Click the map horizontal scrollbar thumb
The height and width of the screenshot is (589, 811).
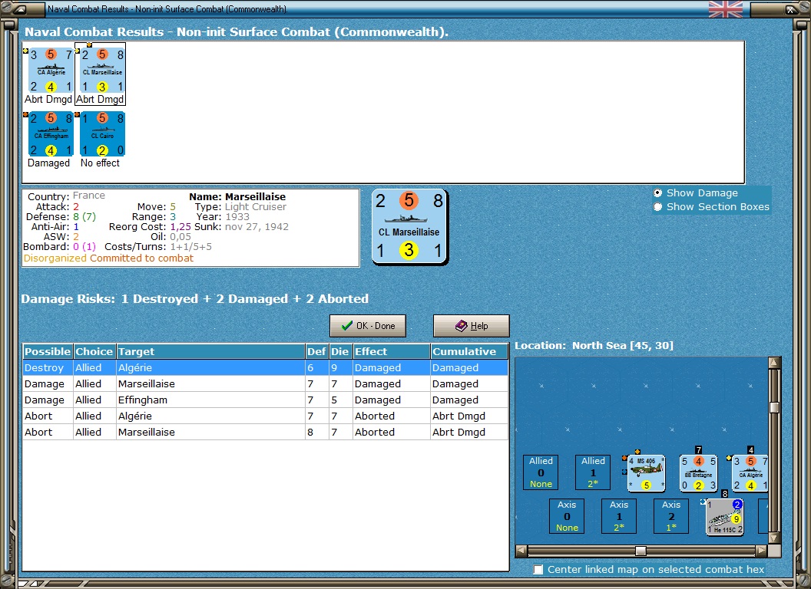[x=641, y=551]
